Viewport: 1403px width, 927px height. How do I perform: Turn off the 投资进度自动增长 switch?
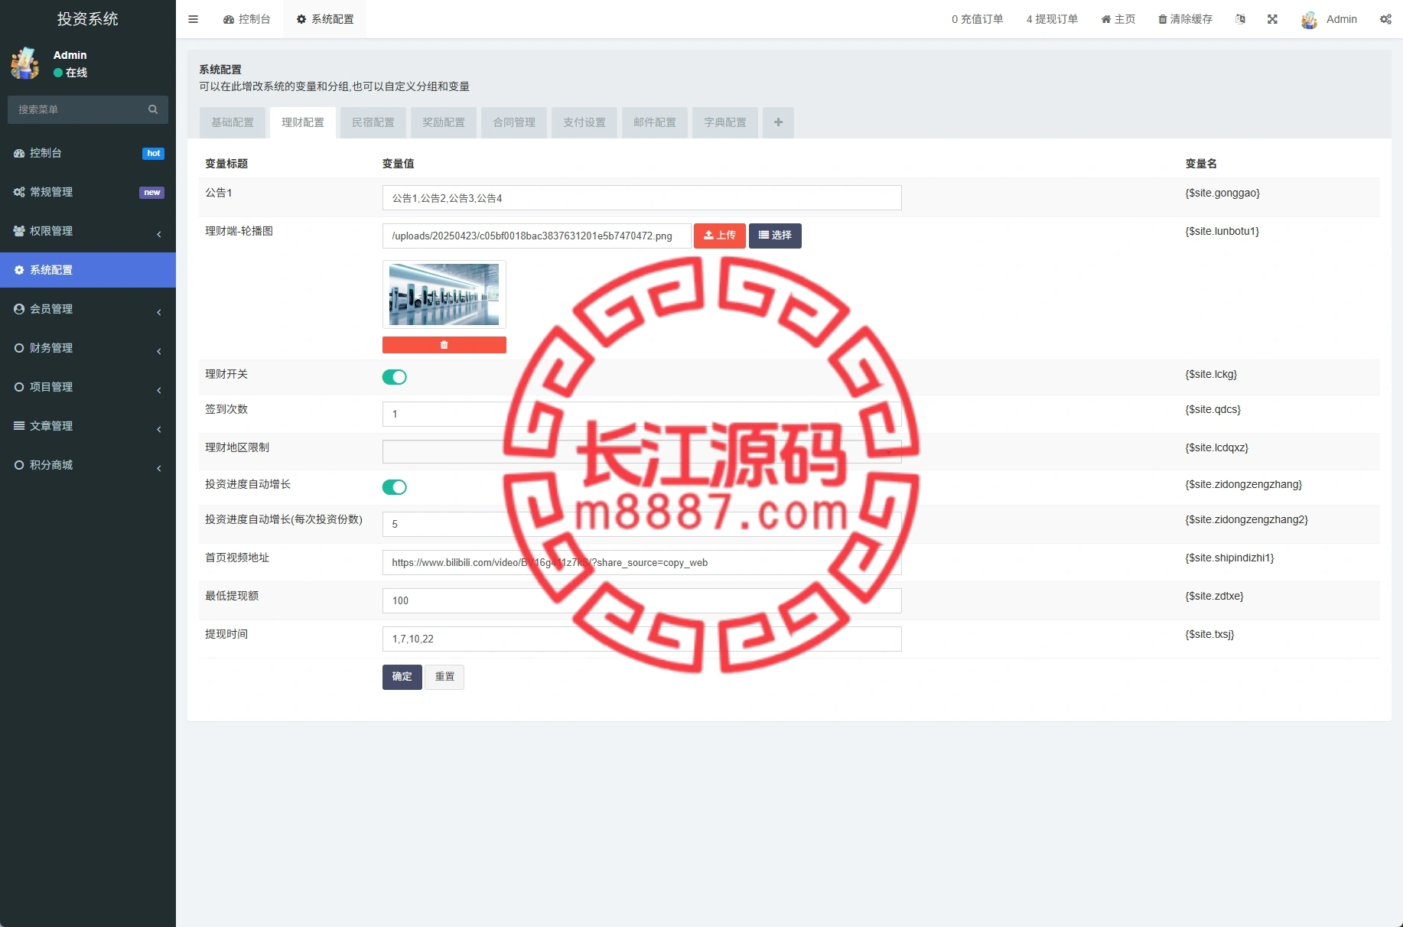pyautogui.click(x=395, y=487)
